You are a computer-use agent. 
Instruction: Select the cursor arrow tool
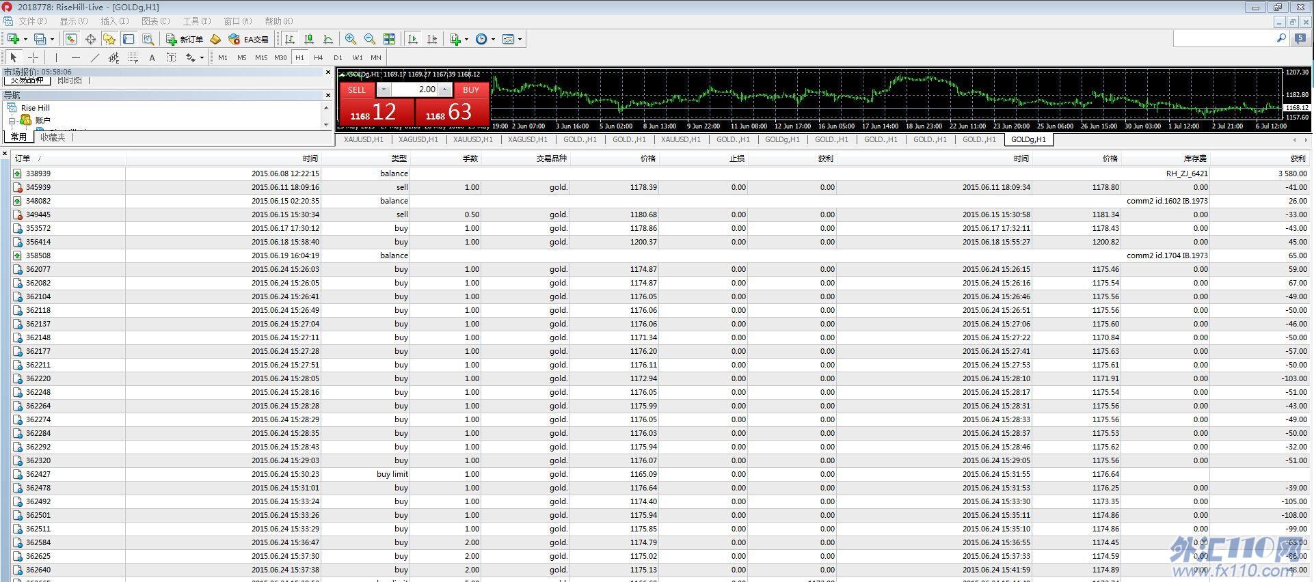[14, 57]
